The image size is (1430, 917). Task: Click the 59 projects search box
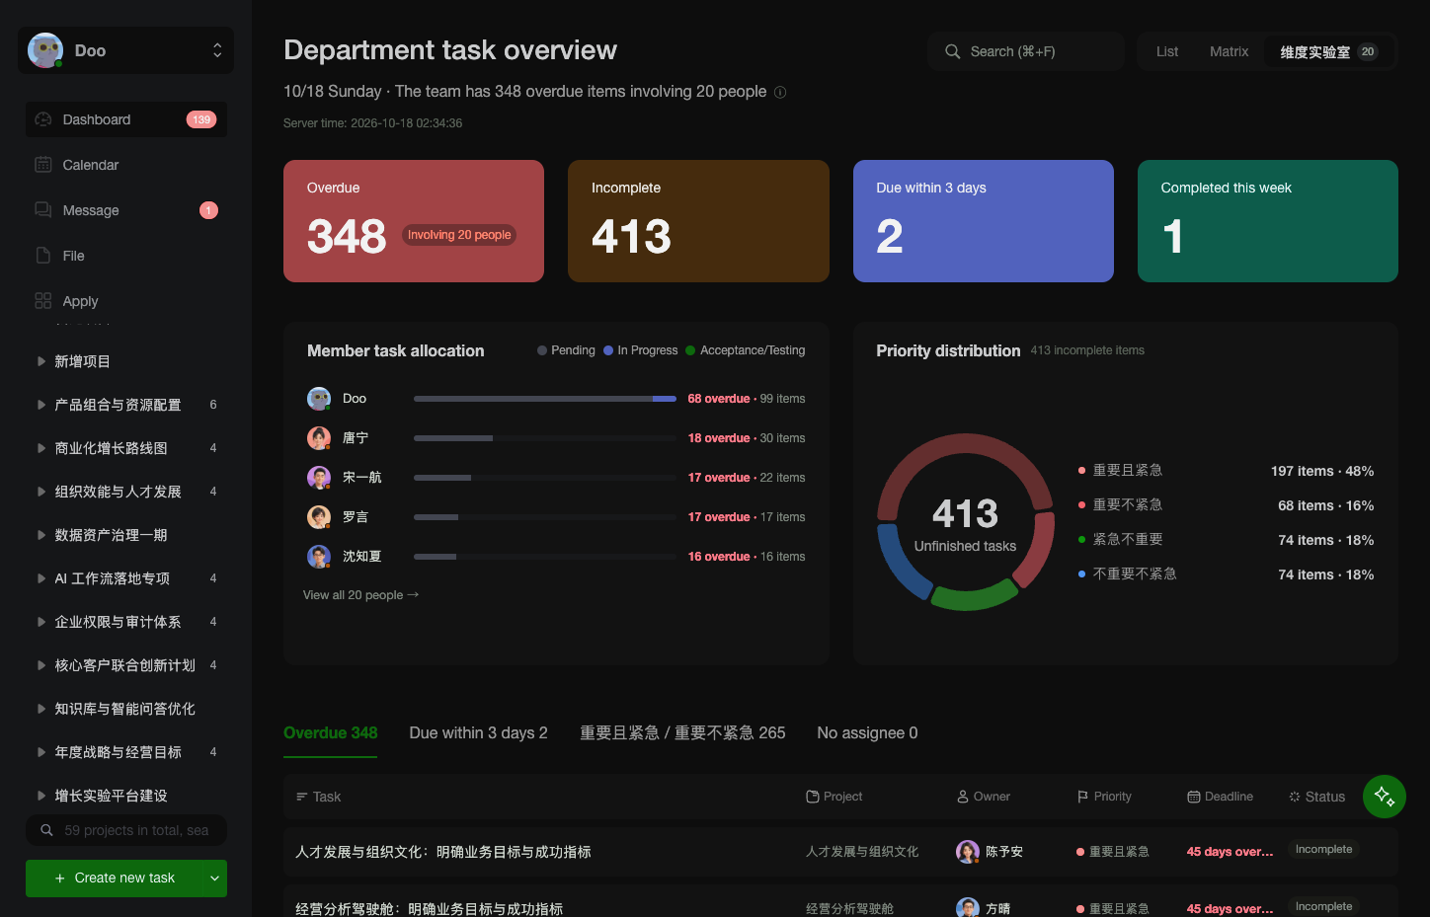pos(126,830)
